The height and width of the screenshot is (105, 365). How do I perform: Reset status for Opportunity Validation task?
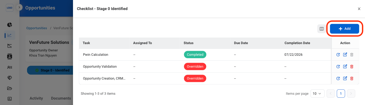coord(338,67)
